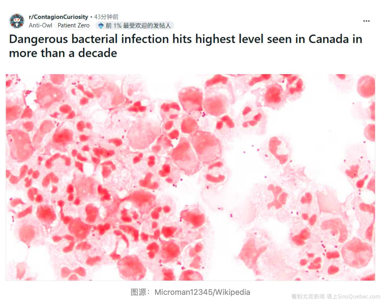382x301 pixels.
Task: Open the pink microscopy image
Action: pos(190,177)
